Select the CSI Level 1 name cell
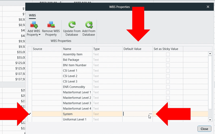Viewport: 215px width, 134px height. tap(77, 70)
